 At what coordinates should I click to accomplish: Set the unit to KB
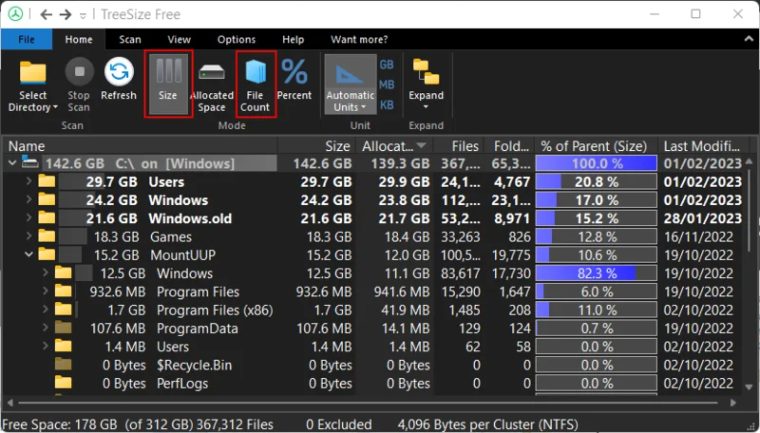point(387,104)
